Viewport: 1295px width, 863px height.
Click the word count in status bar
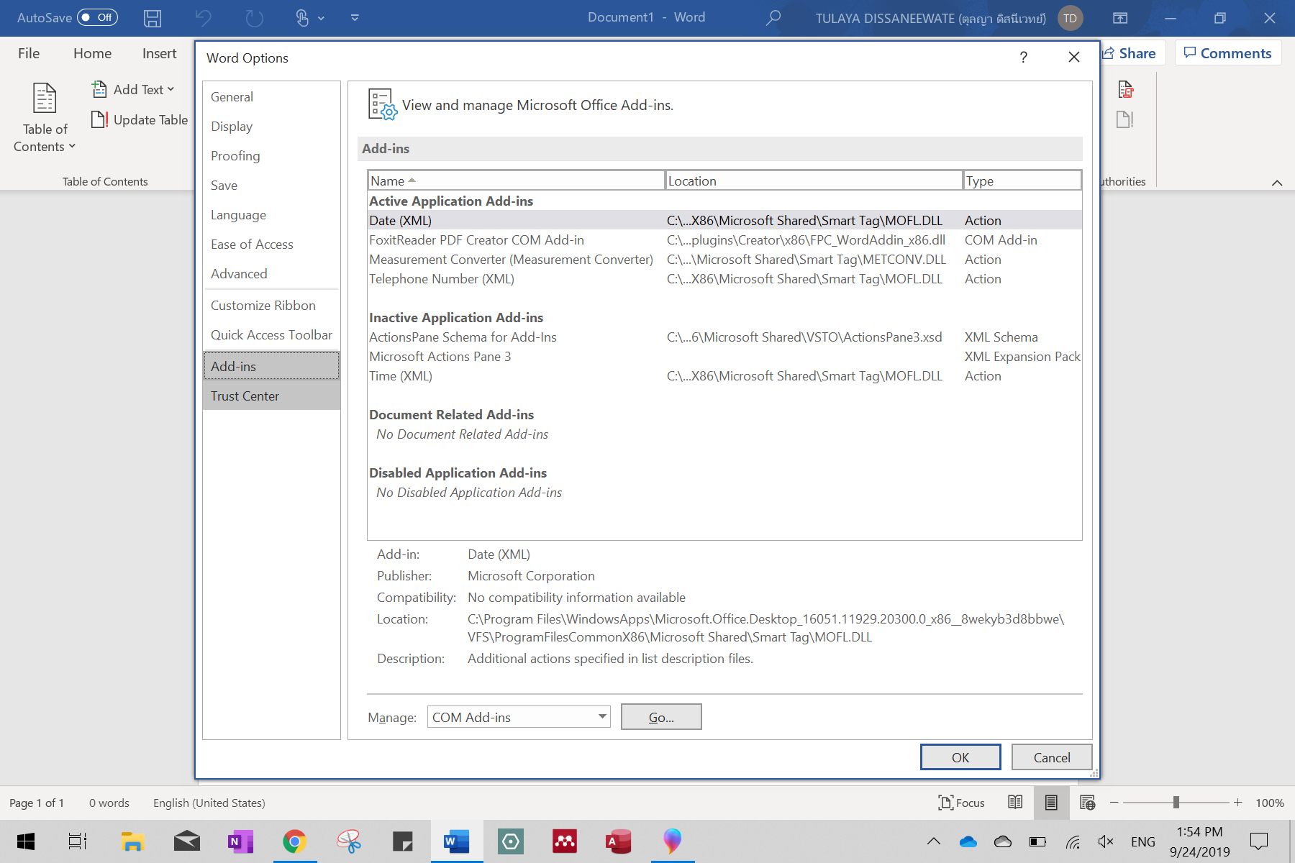coord(109,803)
